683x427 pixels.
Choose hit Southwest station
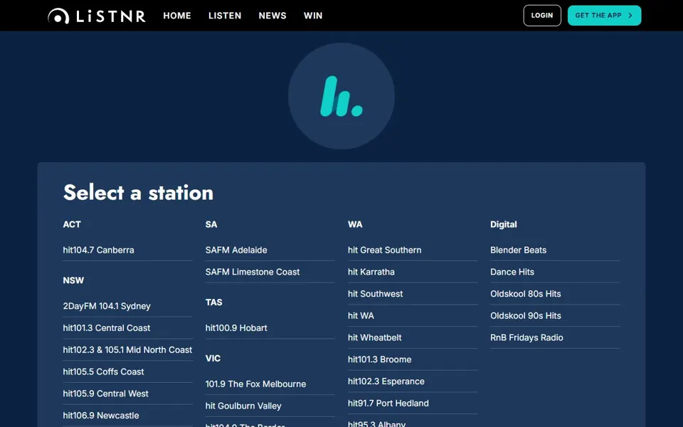[x=375, y=294]
